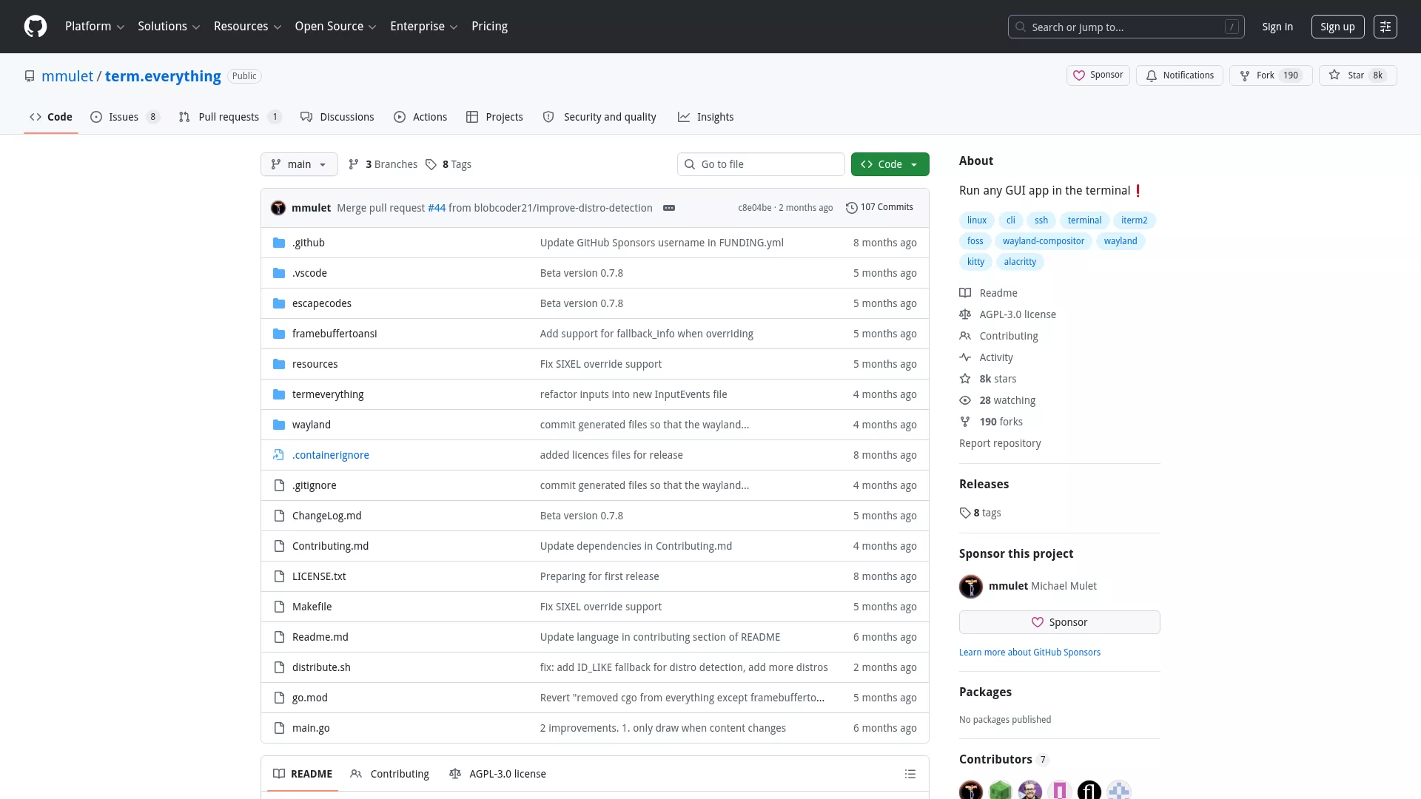Click the wayland-compositor topic tag
1421x799 pixels.
click(1044, 241)
